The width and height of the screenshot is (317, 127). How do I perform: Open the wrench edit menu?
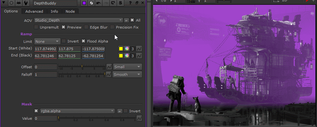26,3
